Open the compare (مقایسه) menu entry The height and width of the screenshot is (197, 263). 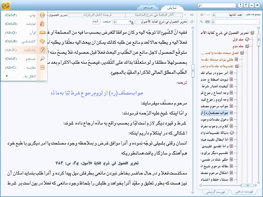24,67
